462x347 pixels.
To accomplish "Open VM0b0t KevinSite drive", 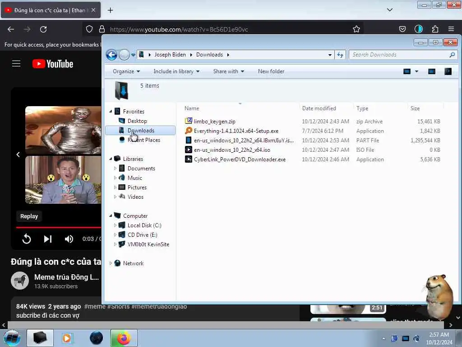I will [148, 244].
